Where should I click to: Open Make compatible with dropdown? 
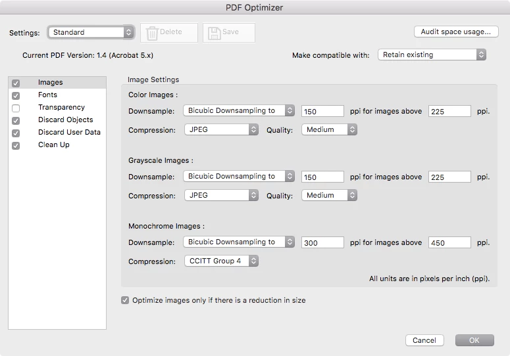(x=432, y=55)
